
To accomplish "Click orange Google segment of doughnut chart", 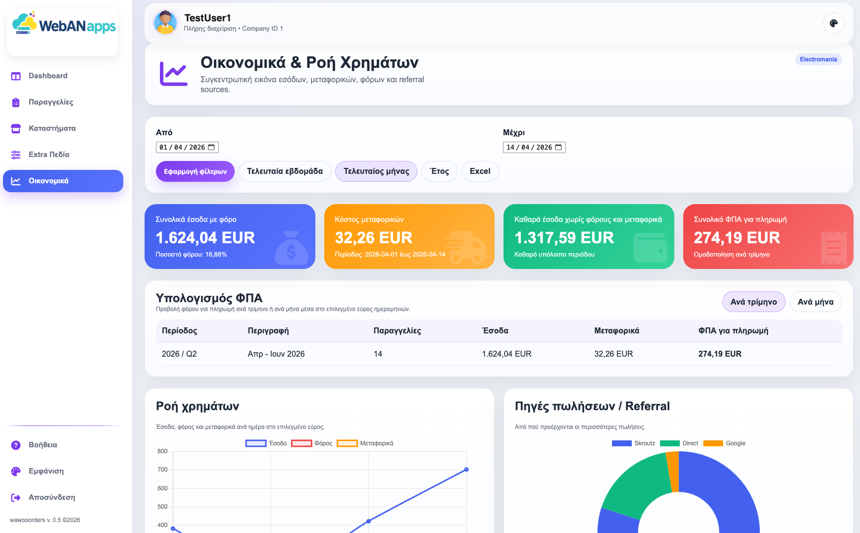I will 673,472.
